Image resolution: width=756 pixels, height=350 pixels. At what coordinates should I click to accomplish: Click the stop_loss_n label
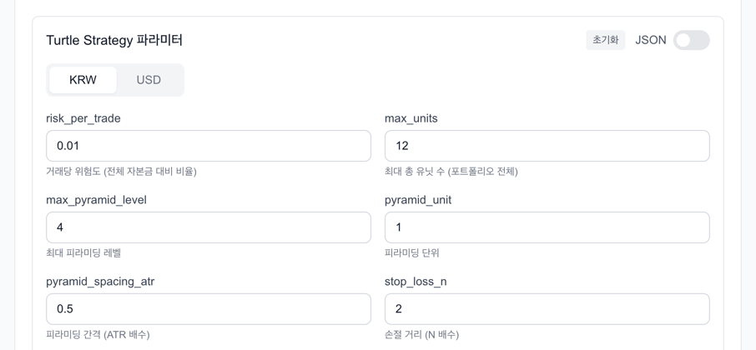coord(416,282)
